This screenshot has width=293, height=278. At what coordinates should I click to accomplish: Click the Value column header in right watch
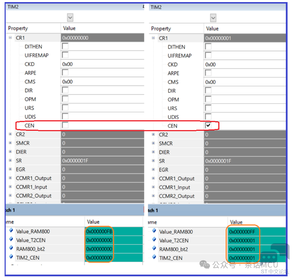(236, 222)
